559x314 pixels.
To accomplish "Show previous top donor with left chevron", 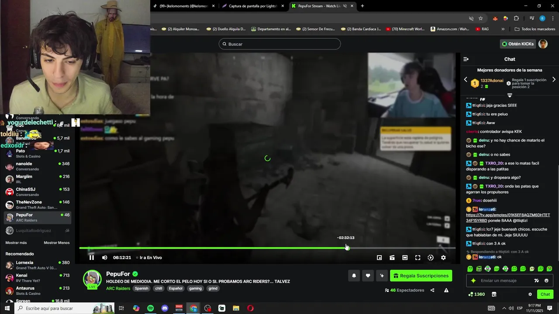I will [466, 79].
